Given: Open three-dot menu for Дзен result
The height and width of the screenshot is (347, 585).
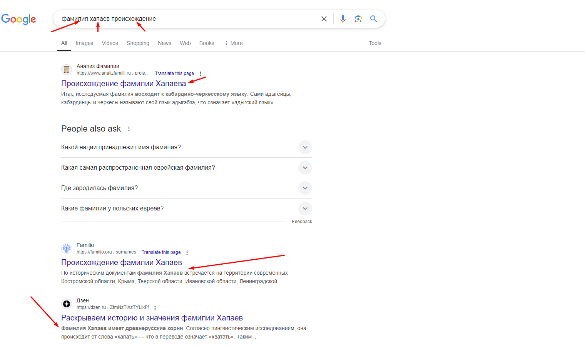Looking at the screenshot, I should point(155,308).
